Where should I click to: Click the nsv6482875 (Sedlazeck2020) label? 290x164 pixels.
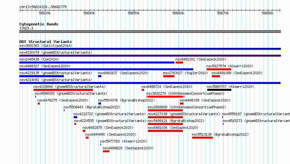(108, 128)
